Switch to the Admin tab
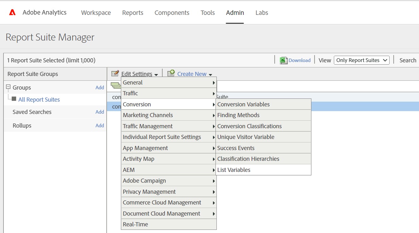The image size is (419, 233). point(235,13)
